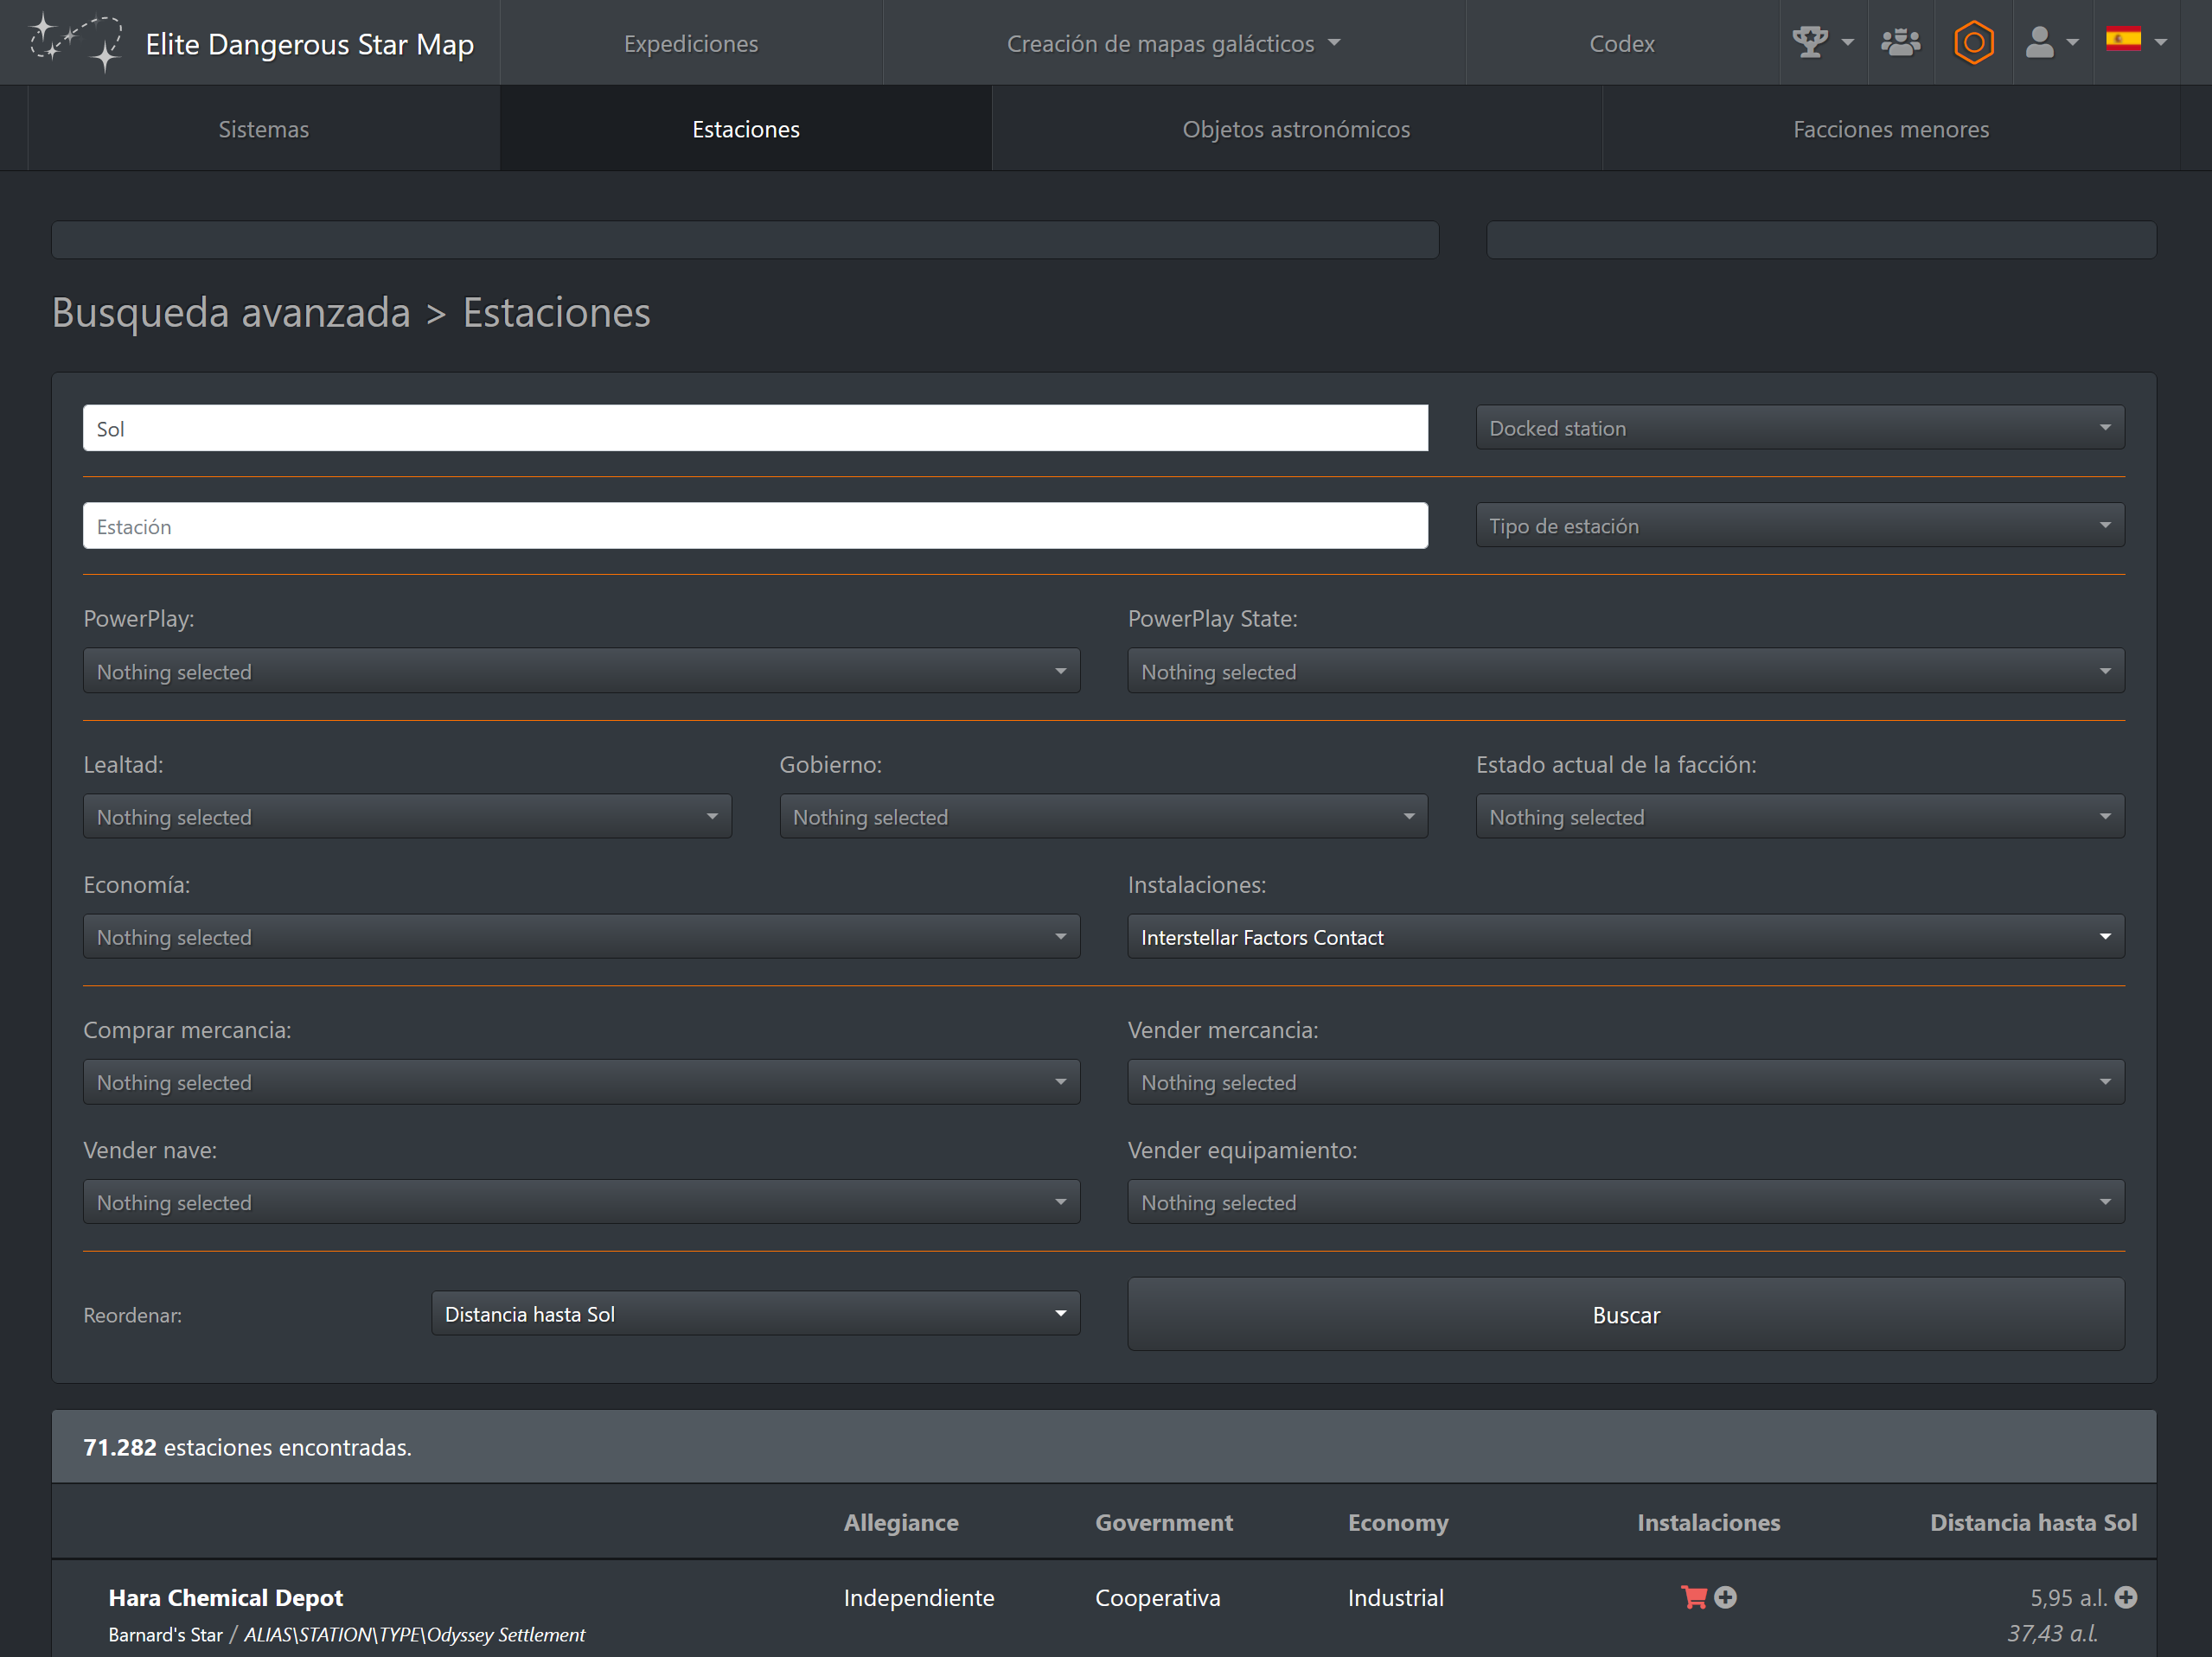Click the 71.282 estaciones encontradas text
This screenshot has width=2212, height=1657.
247,1447
